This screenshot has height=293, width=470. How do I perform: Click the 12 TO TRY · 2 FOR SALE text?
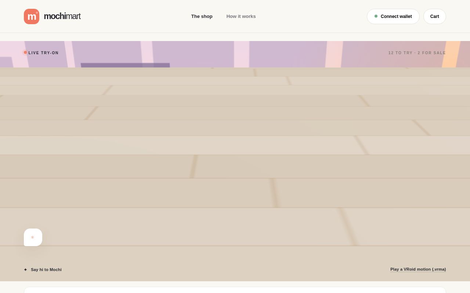coord(417,53)
